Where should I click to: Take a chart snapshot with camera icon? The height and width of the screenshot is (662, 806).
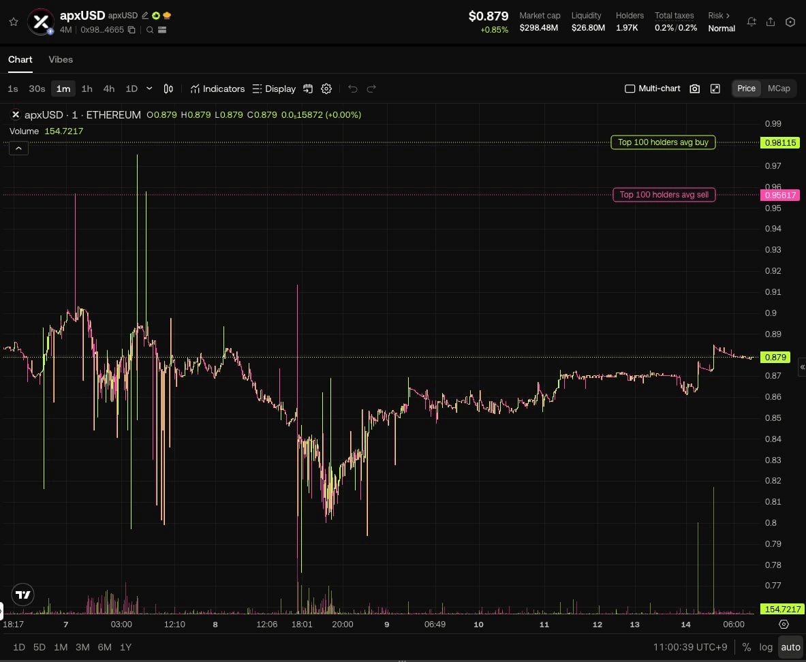(x=694, y=89)
